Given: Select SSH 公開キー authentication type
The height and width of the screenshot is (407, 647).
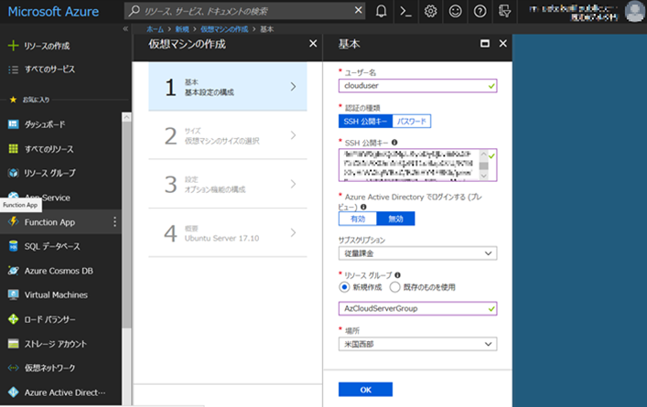Looking at the screenshot, I should tap(365, 122).
